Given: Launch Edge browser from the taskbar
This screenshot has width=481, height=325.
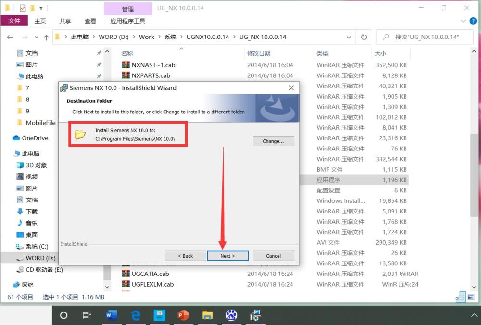Looking at the screenshot, I should (136, 315).
